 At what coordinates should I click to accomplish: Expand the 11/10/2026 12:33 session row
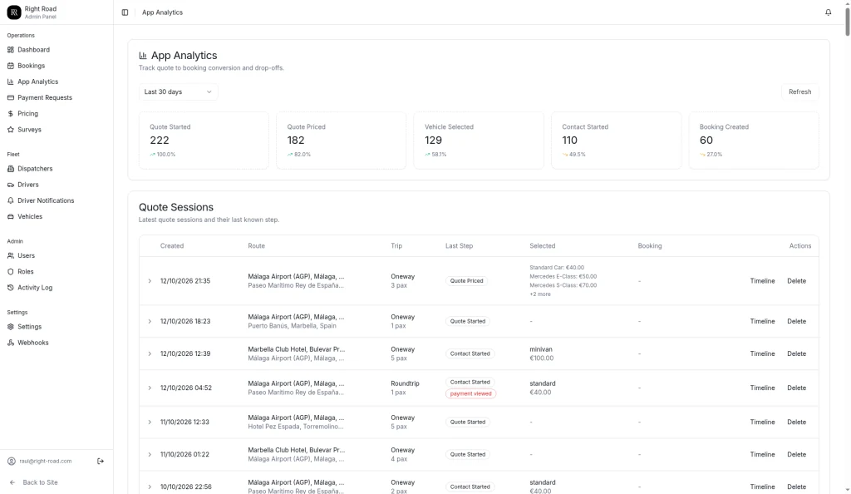point(150,422)
